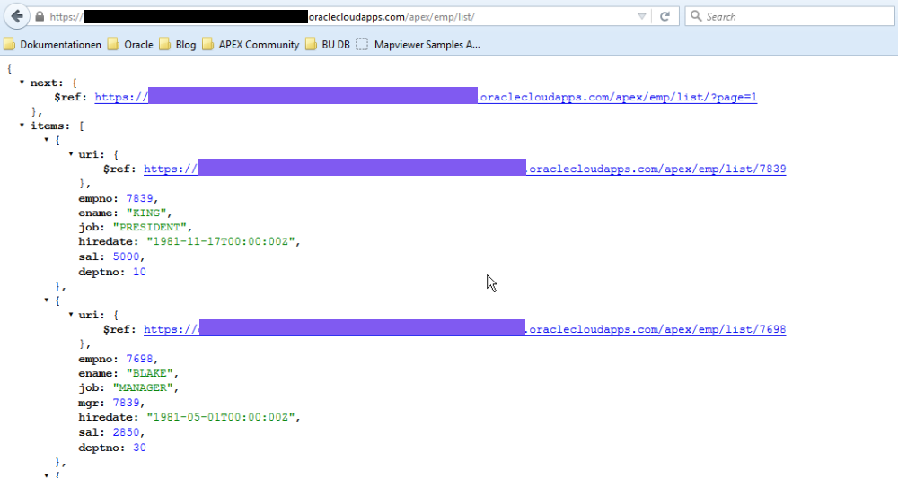This screenshot has height=478, width=898.
Task: Click the address bar URL text
Action: (262, 16)
